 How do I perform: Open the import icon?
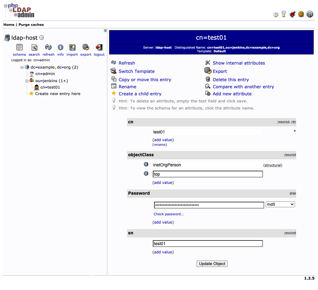coord(72,48)
